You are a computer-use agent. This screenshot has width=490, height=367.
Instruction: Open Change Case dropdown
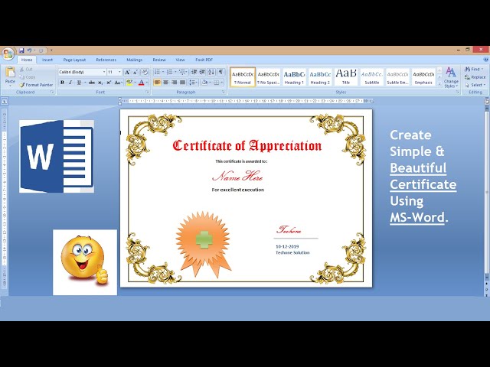point(118,83)
